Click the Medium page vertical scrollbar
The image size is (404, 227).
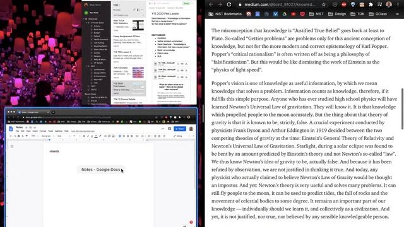pyautogui.click(x=402, y=108)
